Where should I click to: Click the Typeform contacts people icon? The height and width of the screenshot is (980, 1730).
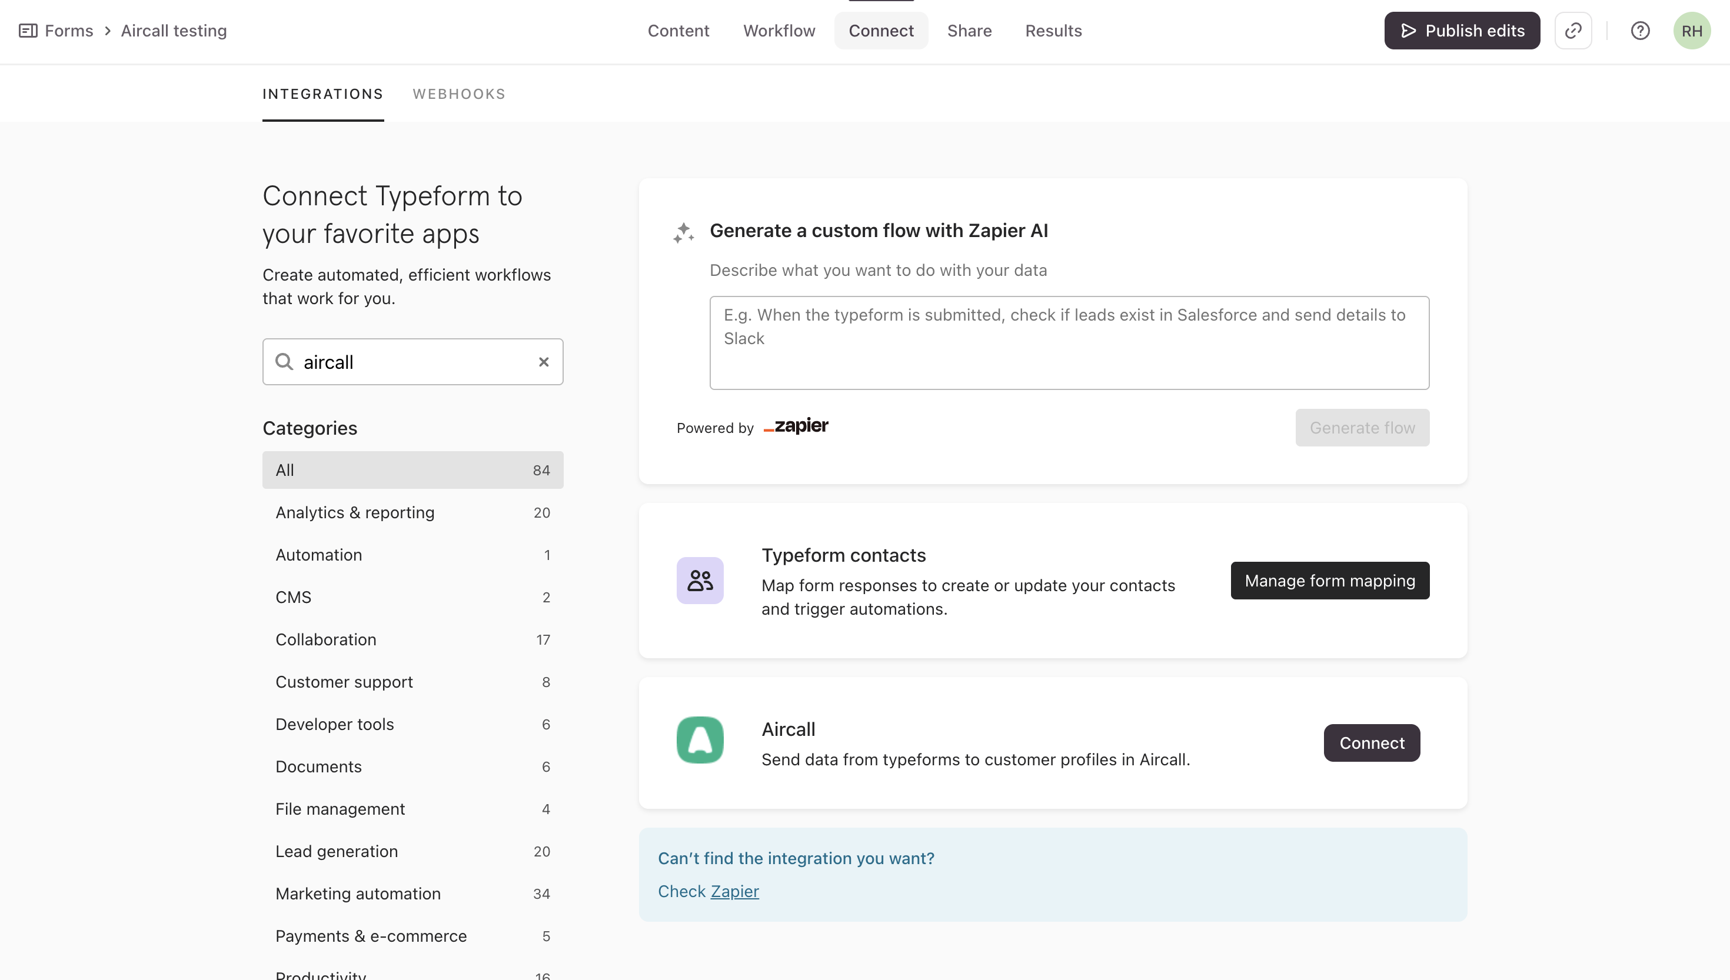coord(700,580)
